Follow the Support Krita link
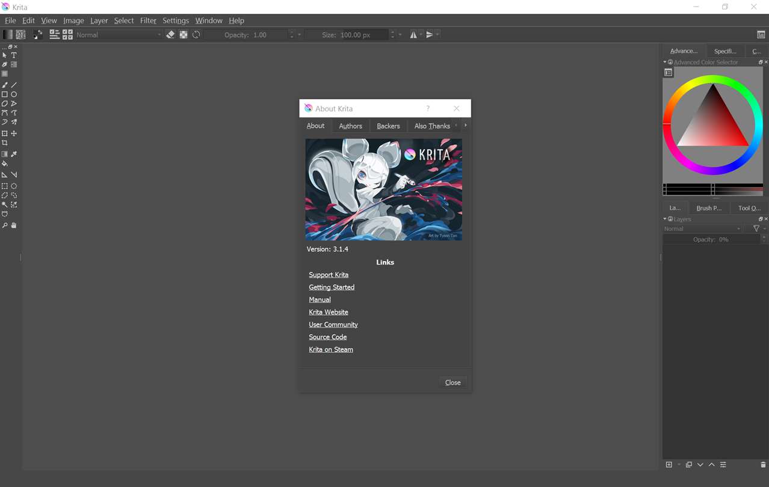Screen dimensions: 769x487 click(329, 275)
